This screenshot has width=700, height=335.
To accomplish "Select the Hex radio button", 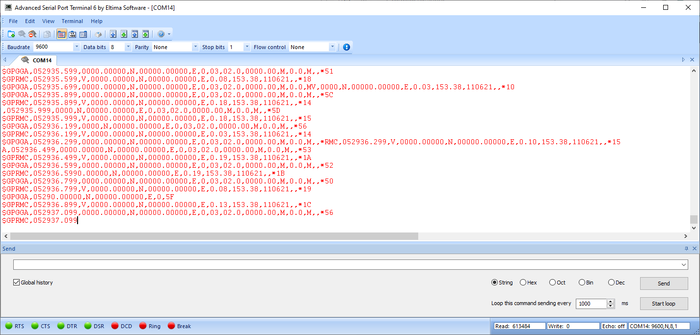I will click(x=523, y=283).
